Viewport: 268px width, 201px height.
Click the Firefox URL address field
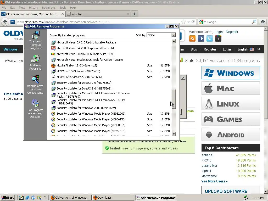pyautogui.click(x=98, y=22)
